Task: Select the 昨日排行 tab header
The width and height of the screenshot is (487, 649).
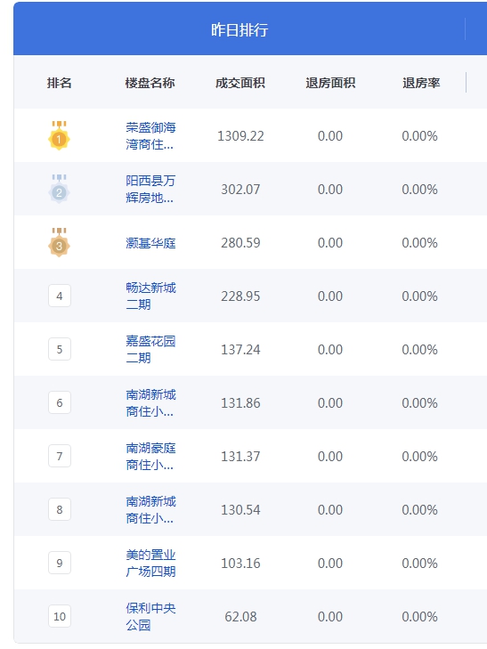Action: [239, 29]
